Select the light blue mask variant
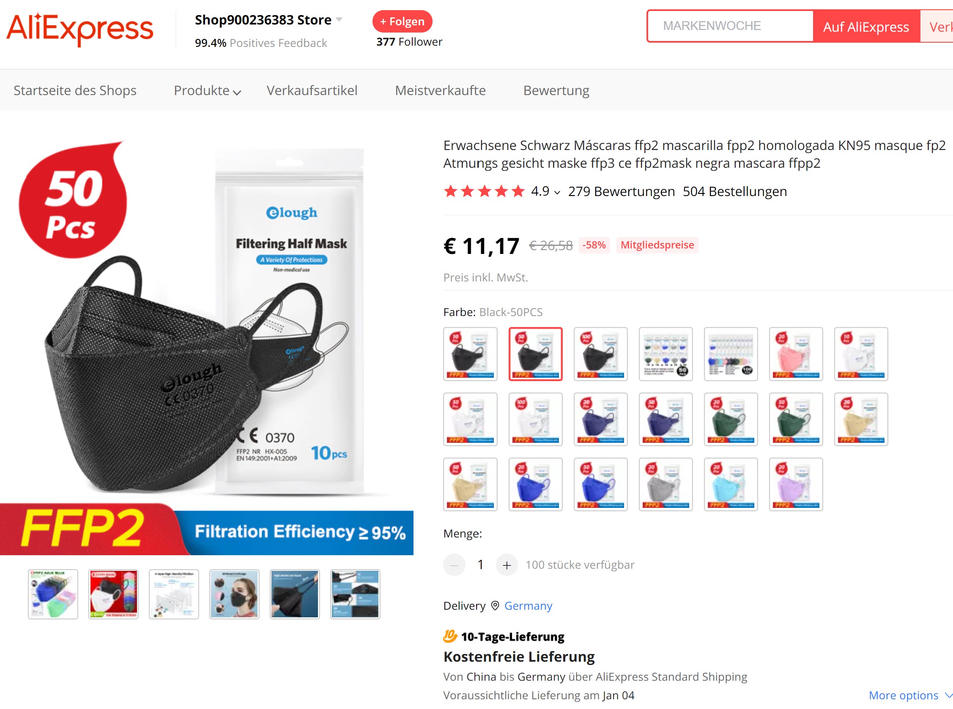 pos(731,485)
